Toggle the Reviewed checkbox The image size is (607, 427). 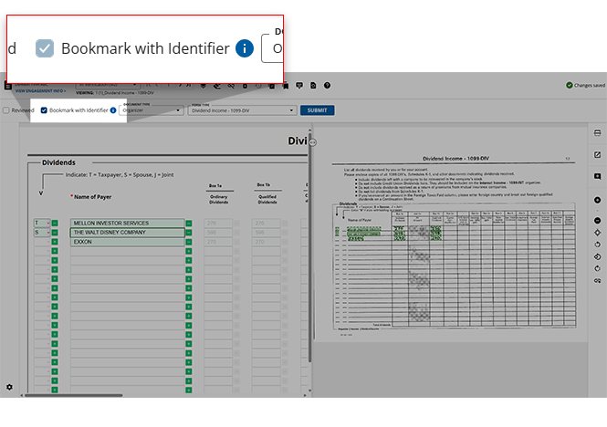coord(5,110)
